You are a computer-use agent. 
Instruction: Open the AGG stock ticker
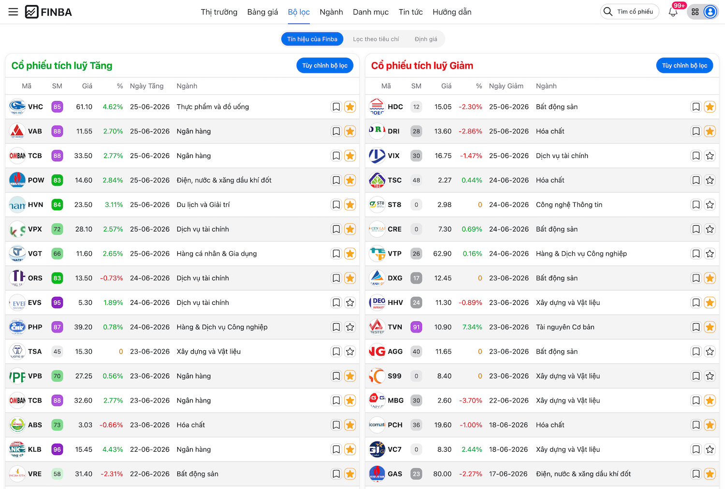[395, 351]
